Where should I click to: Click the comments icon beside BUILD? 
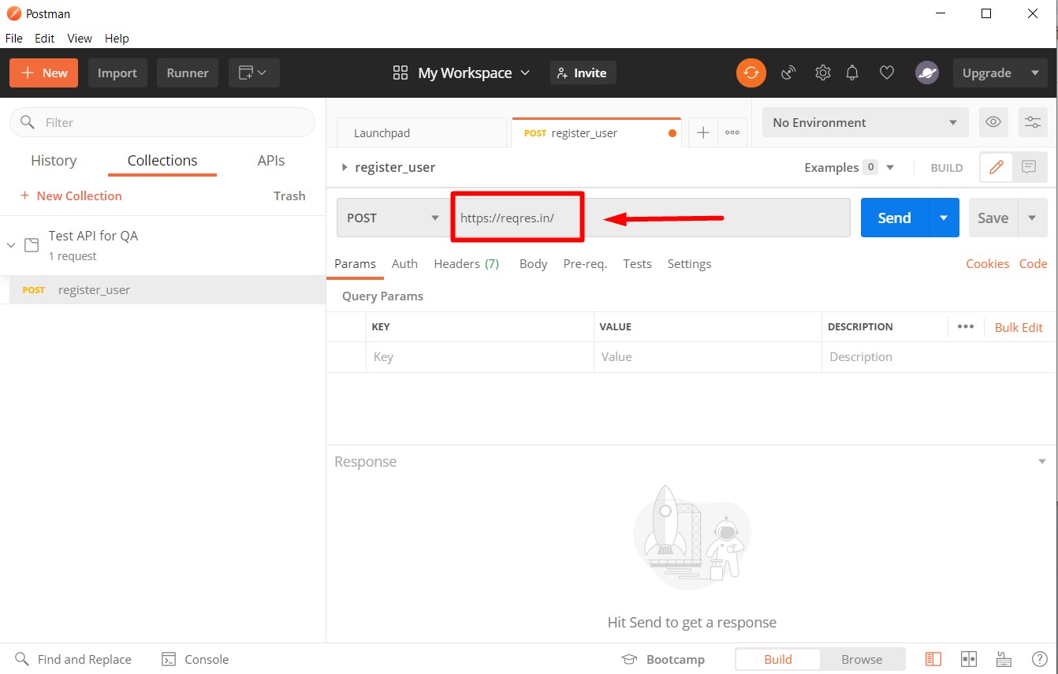[x=1029, y=167]
